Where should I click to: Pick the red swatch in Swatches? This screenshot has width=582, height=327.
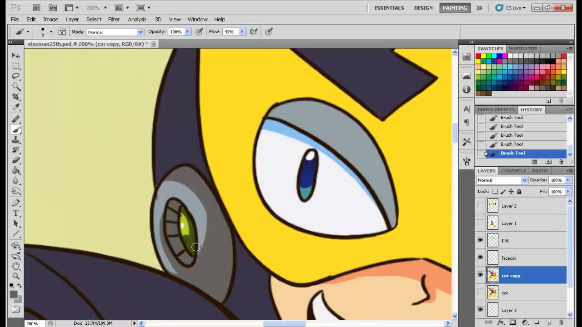coord(478,56)
